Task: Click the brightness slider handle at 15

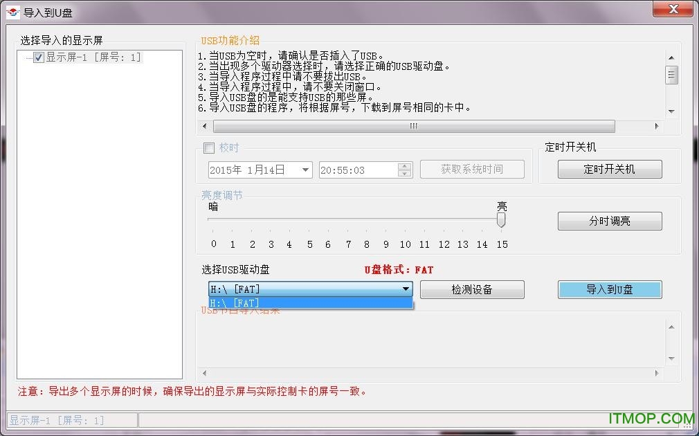Action: 501,220
